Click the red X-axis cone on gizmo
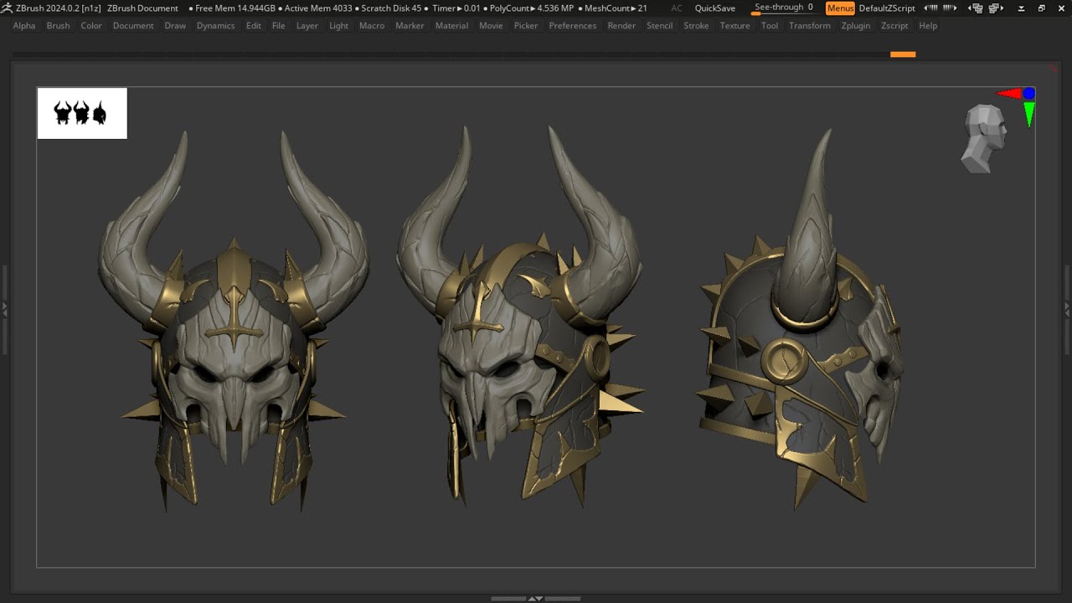This screenshot has width=1072, height=603. click(1008, 94)
